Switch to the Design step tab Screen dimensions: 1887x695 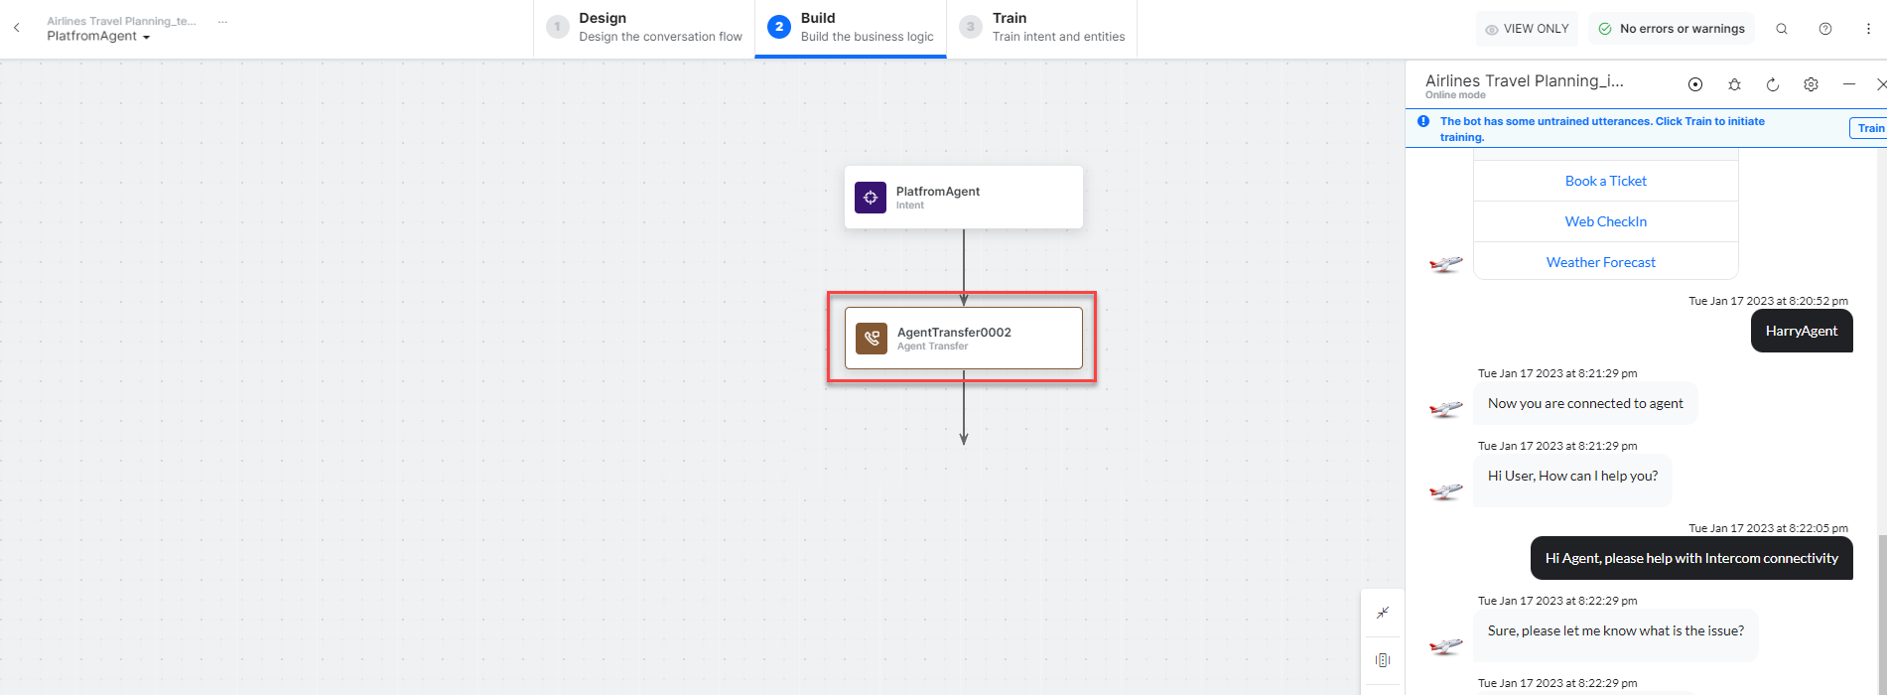point(645,28)
